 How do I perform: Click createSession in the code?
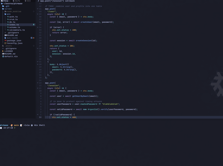click(x=83, y=40)
